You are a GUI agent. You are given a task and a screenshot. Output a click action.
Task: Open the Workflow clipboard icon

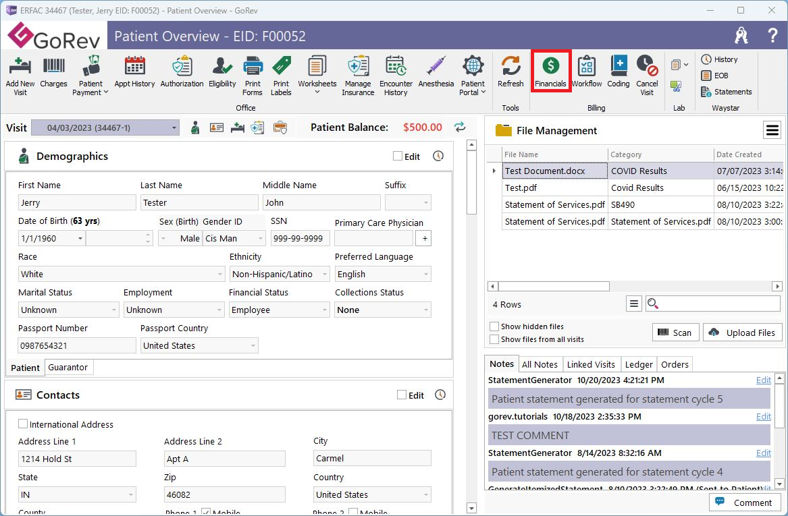586,71
